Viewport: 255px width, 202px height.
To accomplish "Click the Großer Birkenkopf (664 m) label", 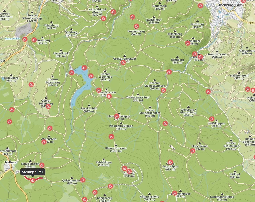I will point(231,146).
